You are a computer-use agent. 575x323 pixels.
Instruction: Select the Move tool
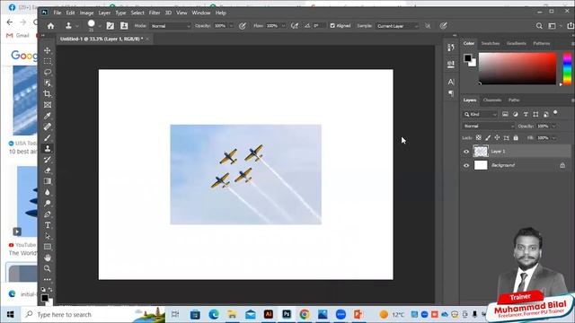tap(48, 50)
